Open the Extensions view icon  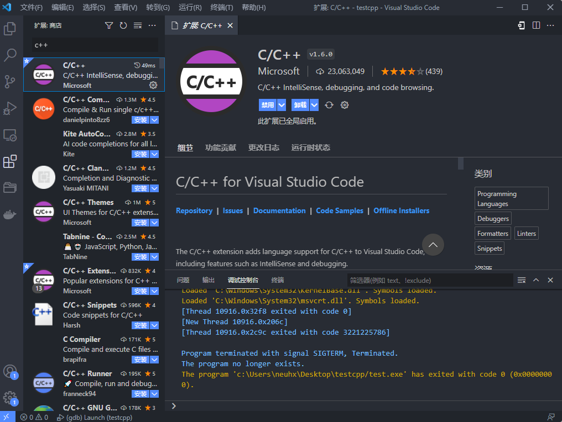[9, 161]
